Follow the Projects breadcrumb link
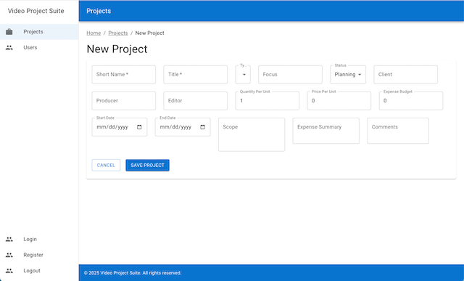This screenshot has width=464, height=281. tap(118, 33)
